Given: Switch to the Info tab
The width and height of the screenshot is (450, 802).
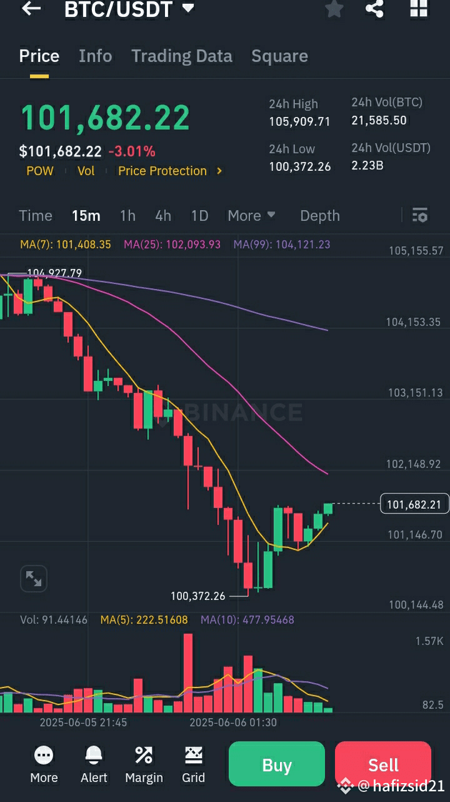Looking at the screenshot, I should coord(96,56).
